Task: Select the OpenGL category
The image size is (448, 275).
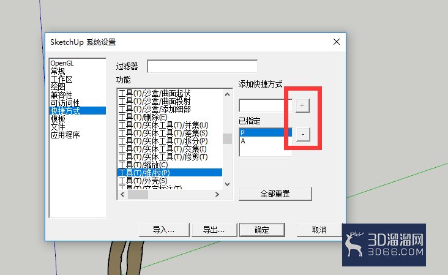Action: pos(62,63)
